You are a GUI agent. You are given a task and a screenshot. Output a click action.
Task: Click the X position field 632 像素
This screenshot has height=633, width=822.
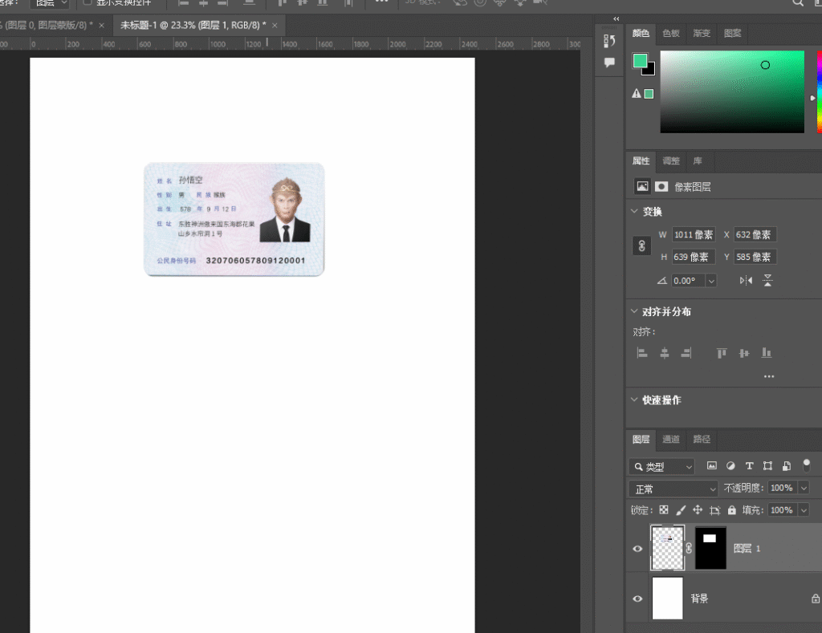tap(755, 235)
